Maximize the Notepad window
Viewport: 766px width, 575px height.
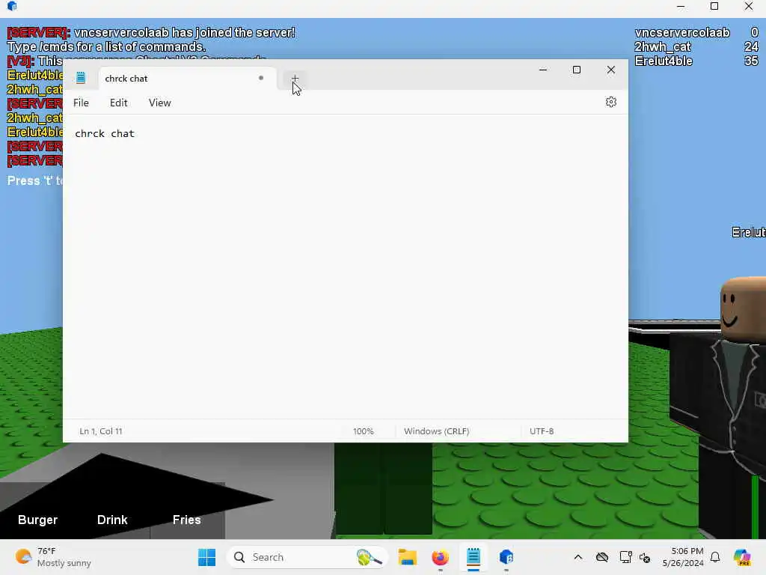point(577,70)
